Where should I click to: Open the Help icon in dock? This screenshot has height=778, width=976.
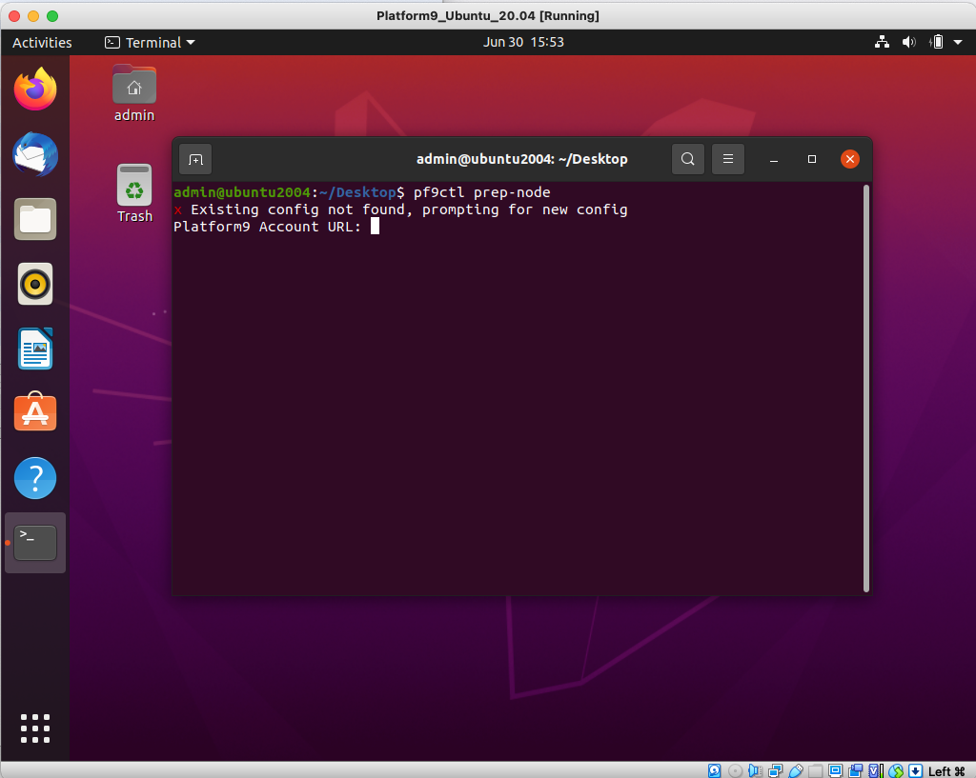35,477
